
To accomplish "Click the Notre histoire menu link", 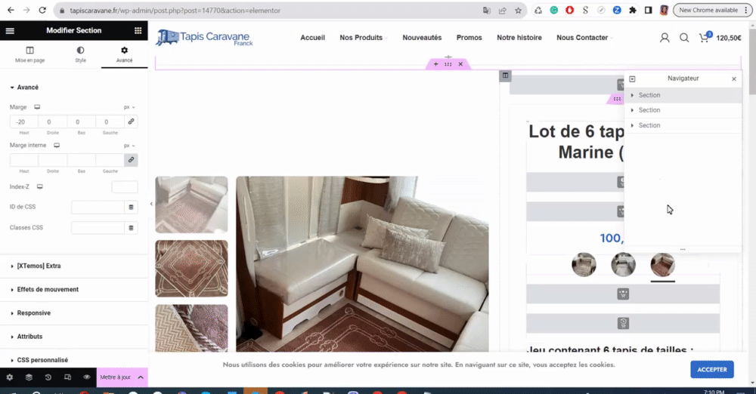I will tap(519, 38).
